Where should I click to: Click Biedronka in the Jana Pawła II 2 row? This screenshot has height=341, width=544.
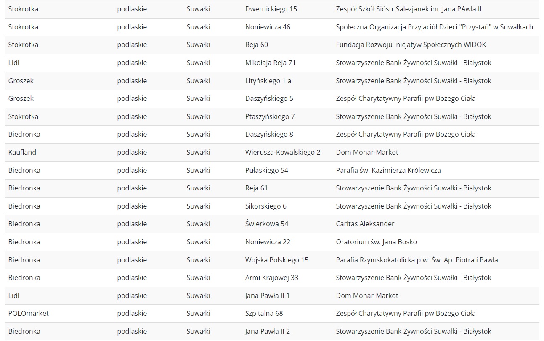(24, 331)
